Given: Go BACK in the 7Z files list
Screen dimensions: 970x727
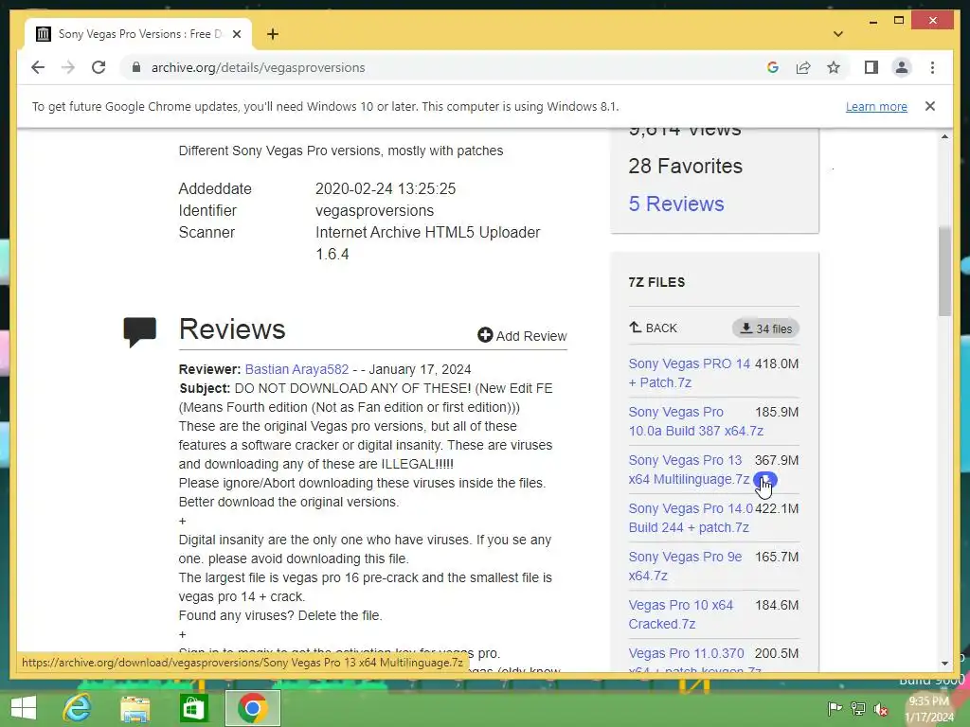Looking at the screenshot, I should coord(654,328).
